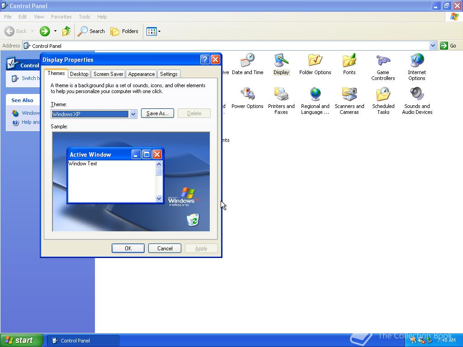The image size is (463, 347).
Task: Open the Power Options icon
Action: 247,98
